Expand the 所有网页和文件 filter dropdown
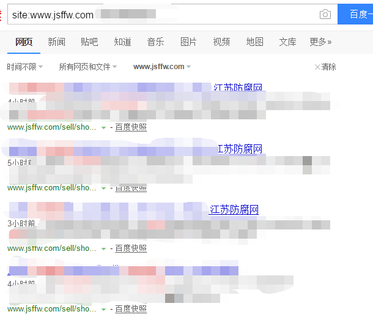Viewport: 373px width, 317px height. tap(87, 67)
